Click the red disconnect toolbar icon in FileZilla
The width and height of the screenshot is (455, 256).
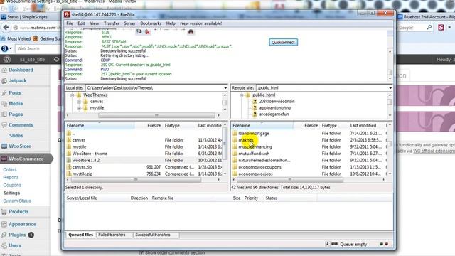[147, 31]
